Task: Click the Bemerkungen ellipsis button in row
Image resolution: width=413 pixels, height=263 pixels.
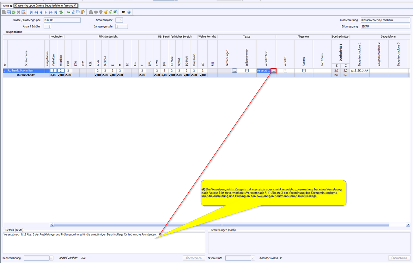Action: tap(235, 71)
